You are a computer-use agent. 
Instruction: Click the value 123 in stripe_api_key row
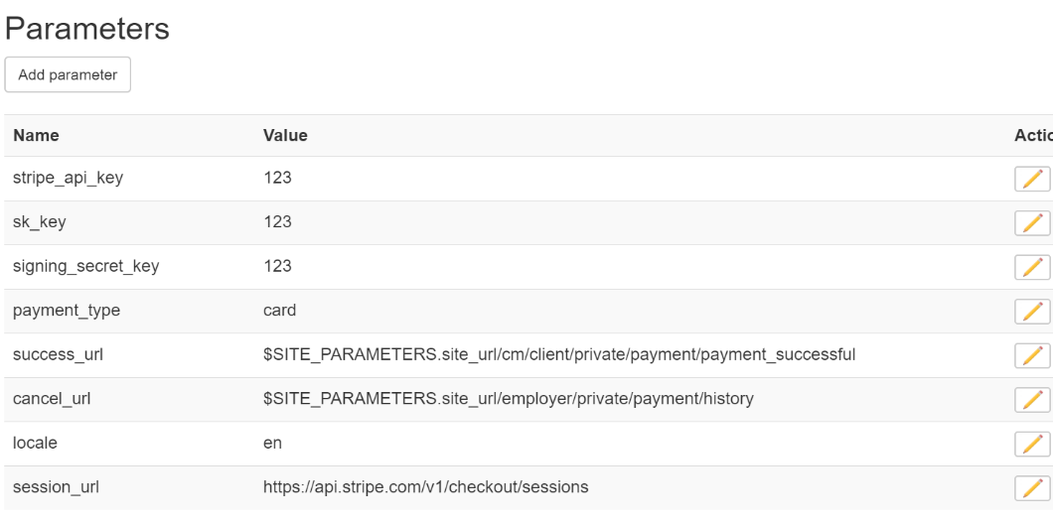click(x=277, y=178)
